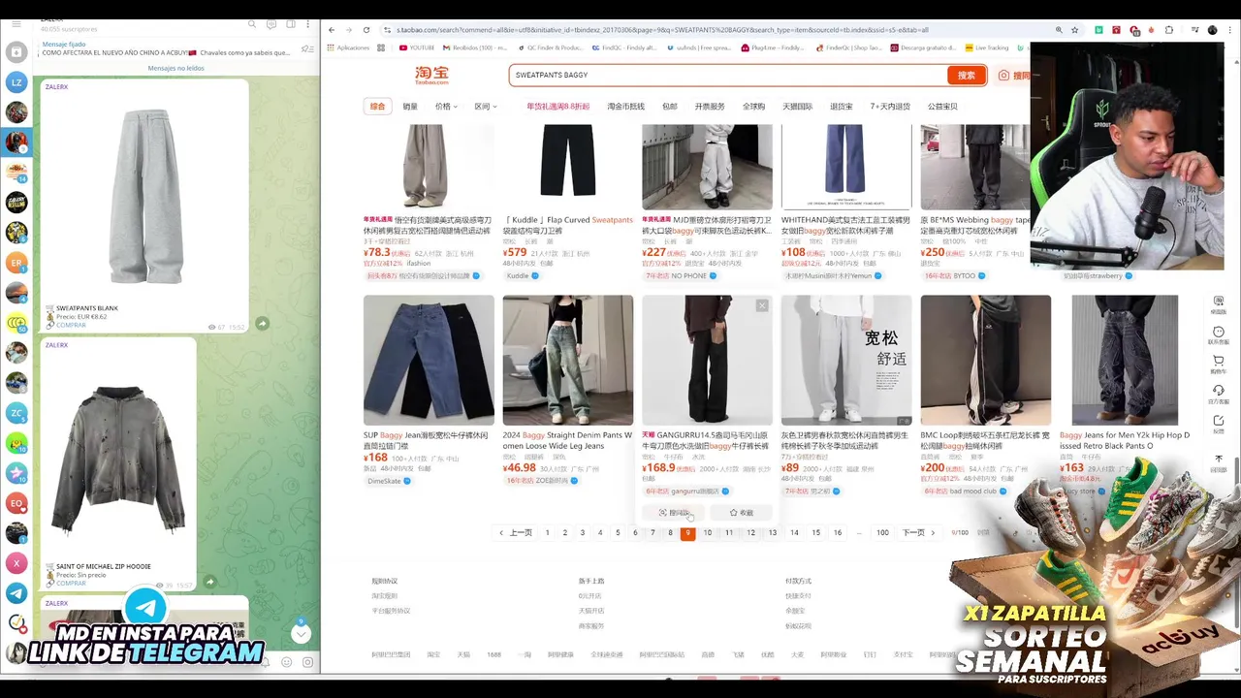Go to previous page 上一页
Image resolution: width=1241 pixels, height=698 pixels.
pyautogui.click(x=516, y=532)
